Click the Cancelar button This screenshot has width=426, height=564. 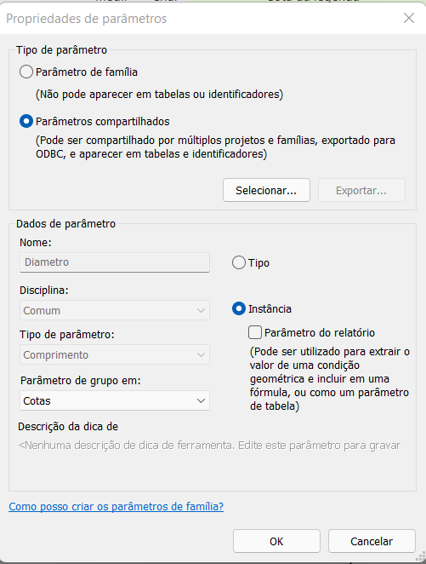click(x=372, y=541)
